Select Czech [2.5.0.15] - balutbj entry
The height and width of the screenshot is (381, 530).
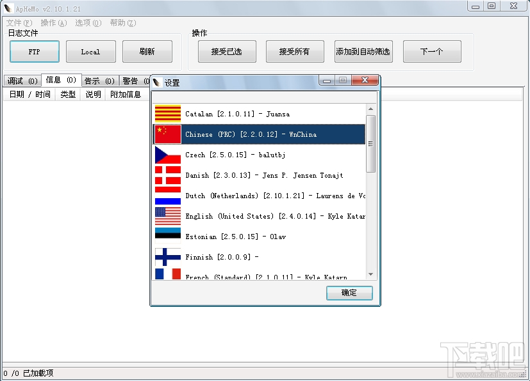click(260, 155)
